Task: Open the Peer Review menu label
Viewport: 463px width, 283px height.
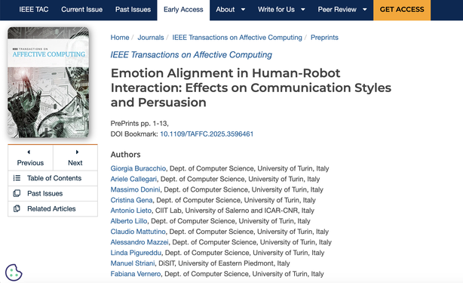Action: point(337,10)
